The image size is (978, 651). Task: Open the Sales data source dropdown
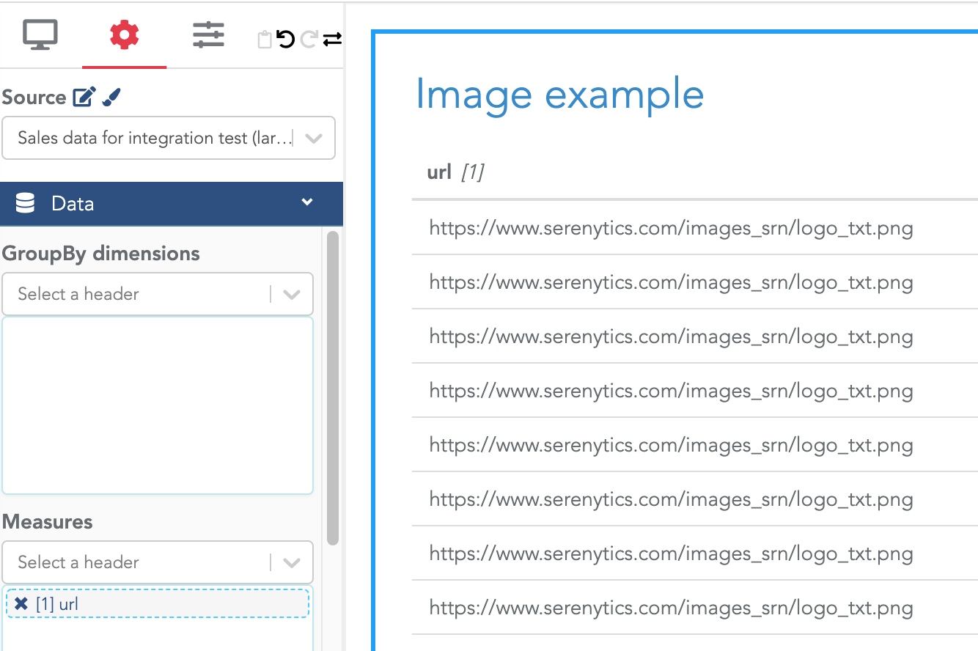click(169, 138)
